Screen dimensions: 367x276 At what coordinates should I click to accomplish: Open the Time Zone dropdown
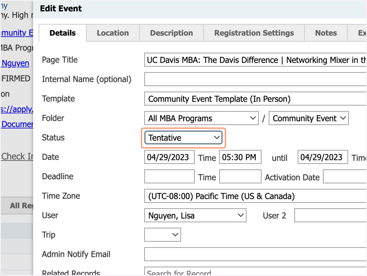click(x=255, y=196)
